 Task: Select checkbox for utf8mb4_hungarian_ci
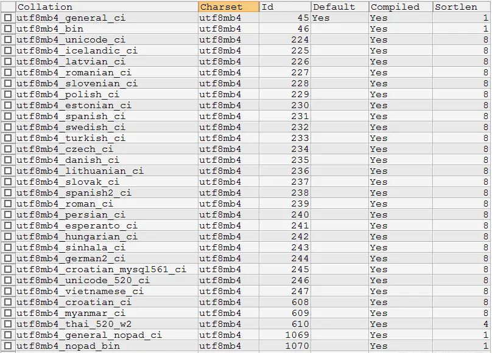pyautogui.click(x=8, y=236)
